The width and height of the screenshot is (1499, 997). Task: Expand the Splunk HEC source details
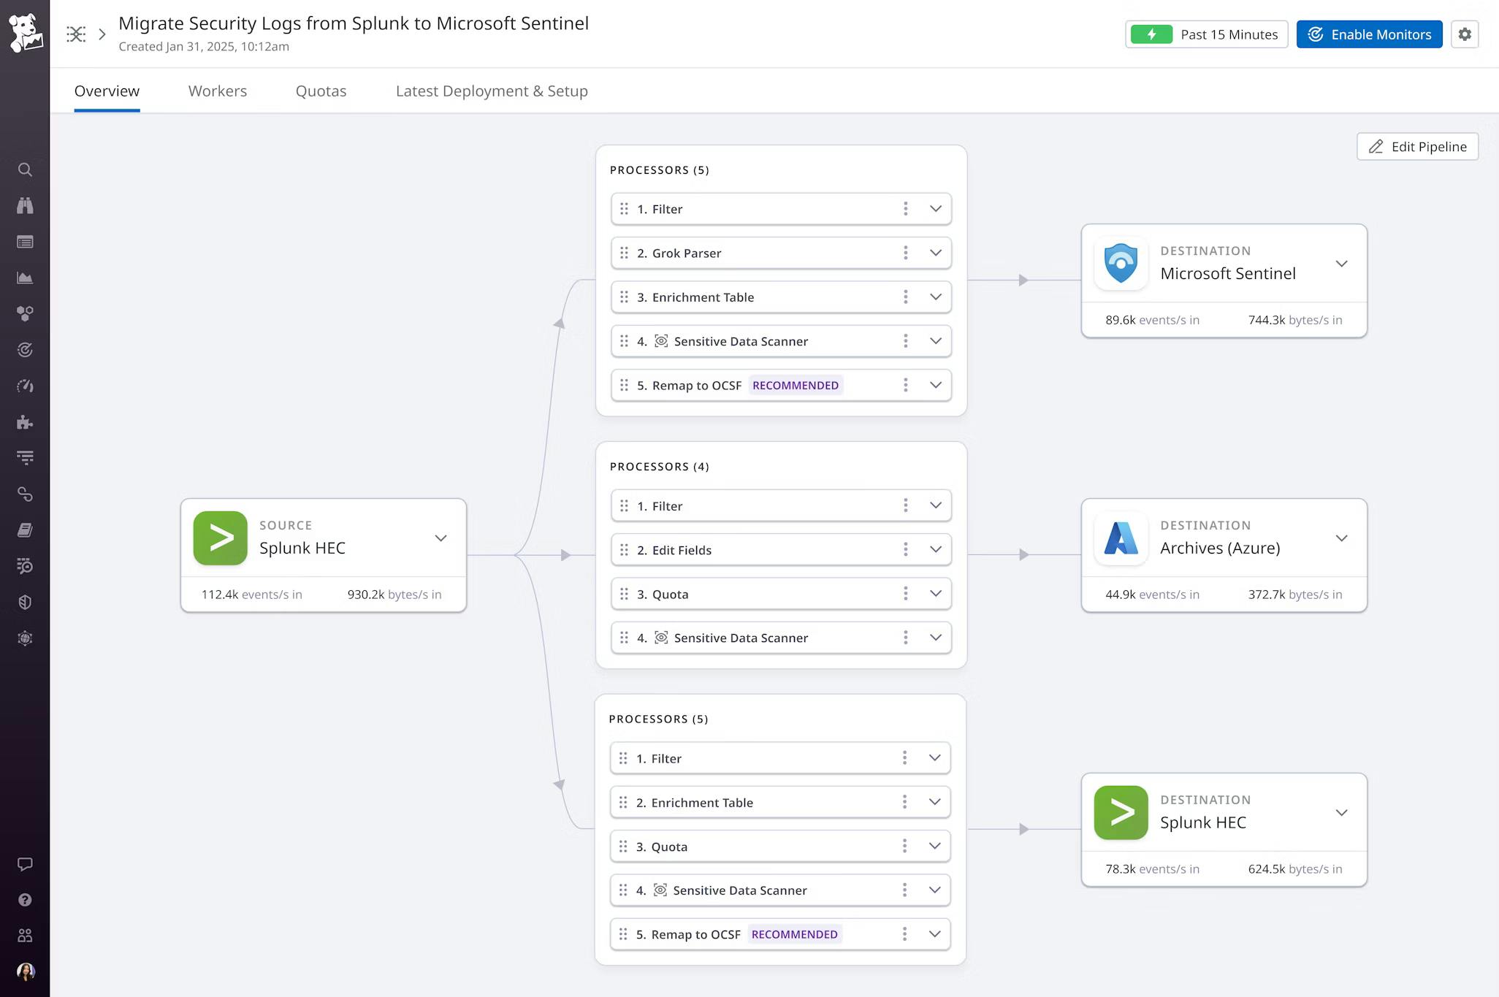click(x=441, y=538)
